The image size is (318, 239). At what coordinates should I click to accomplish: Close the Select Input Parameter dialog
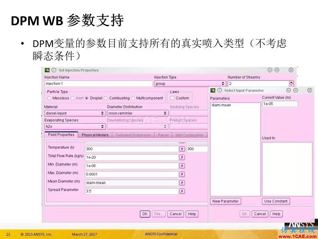pos(310,90)
